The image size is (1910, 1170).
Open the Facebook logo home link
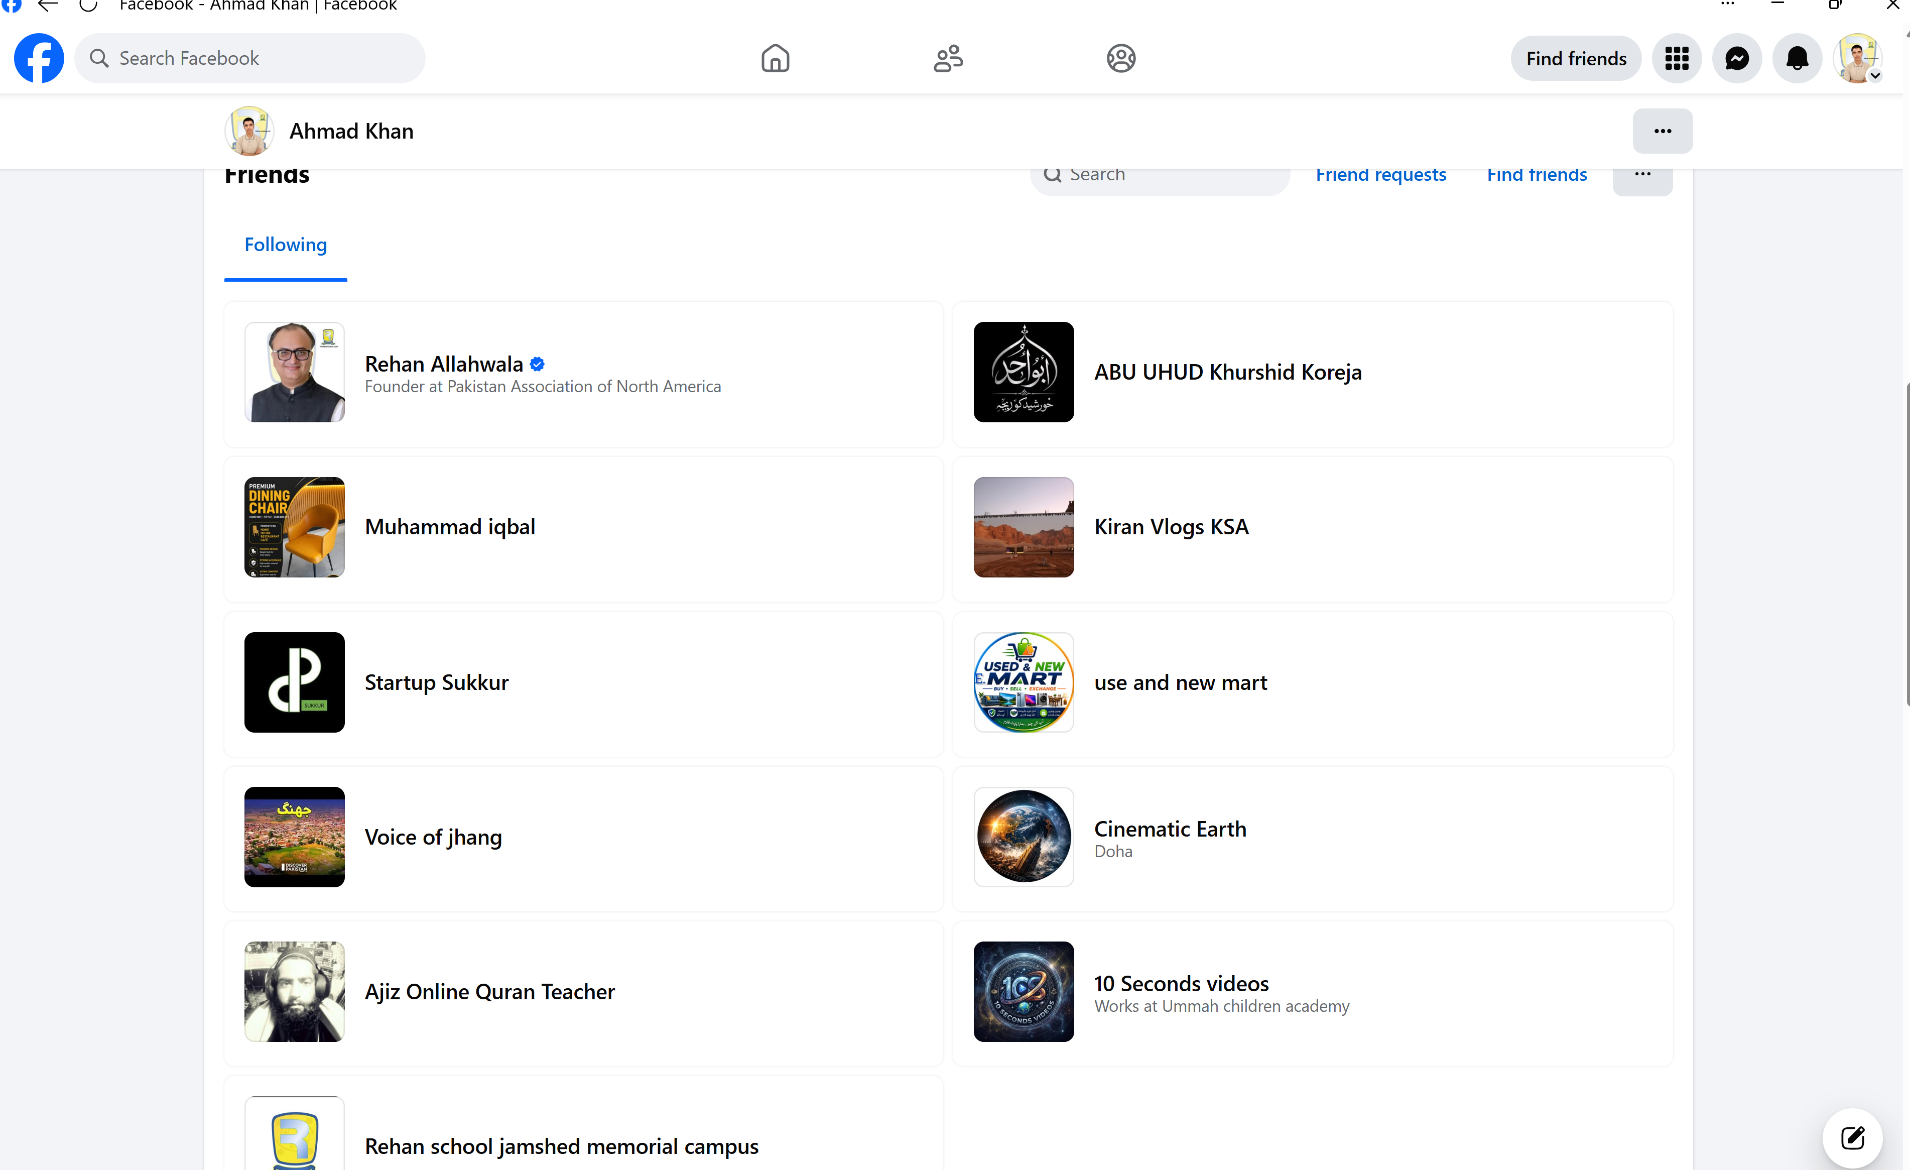click(39, 58)
